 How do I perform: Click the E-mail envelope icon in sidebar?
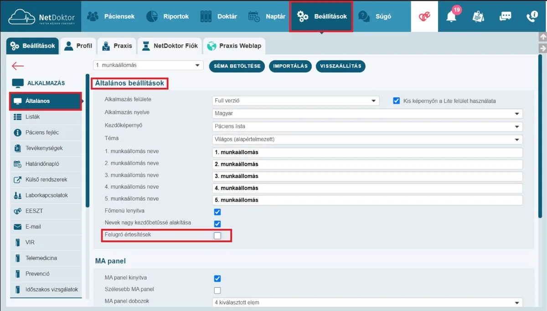[x=18, y=227]
